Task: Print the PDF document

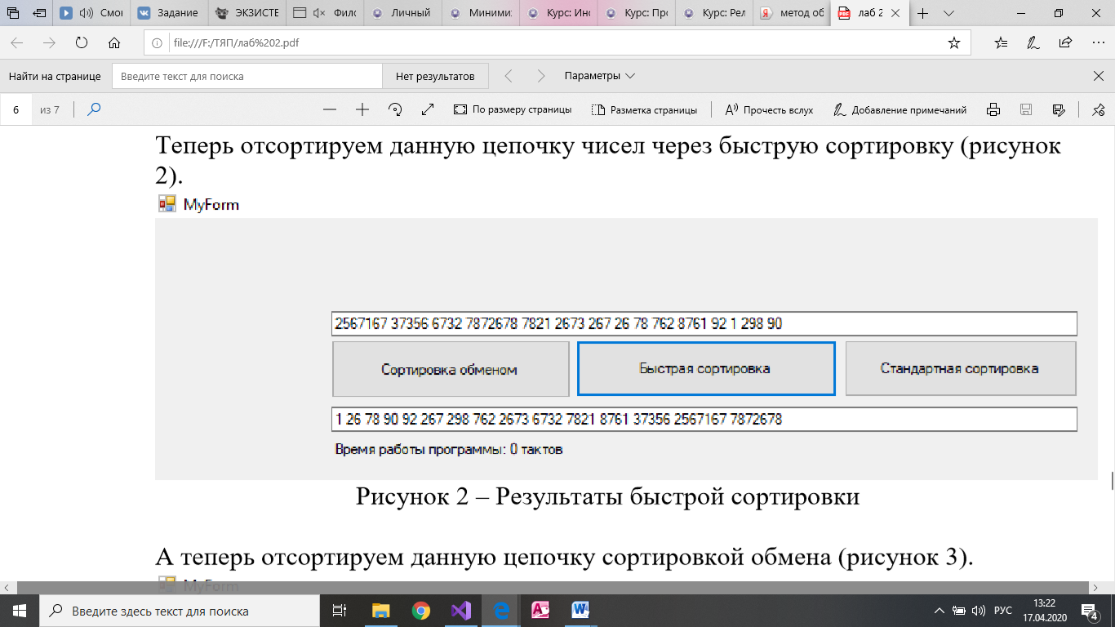Action: pyautogui.click(x=993, y=109)
